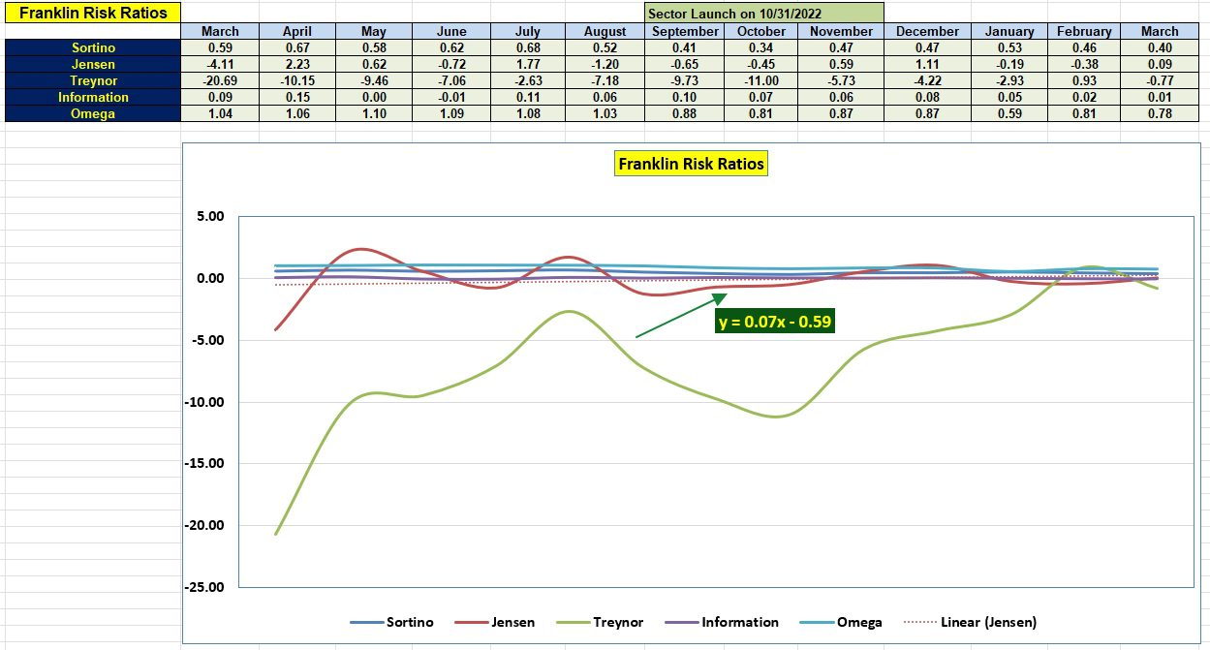The height and width of the screenshot is (650, 1210).
Task: Select Jensen December value 1.11
Action: tap(927, 64)
